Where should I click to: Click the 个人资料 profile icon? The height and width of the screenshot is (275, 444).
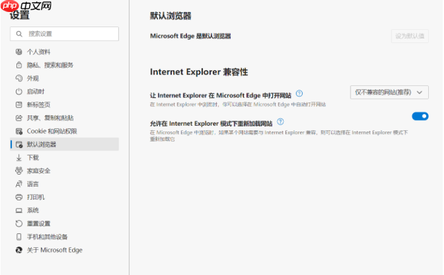(19, 52)
